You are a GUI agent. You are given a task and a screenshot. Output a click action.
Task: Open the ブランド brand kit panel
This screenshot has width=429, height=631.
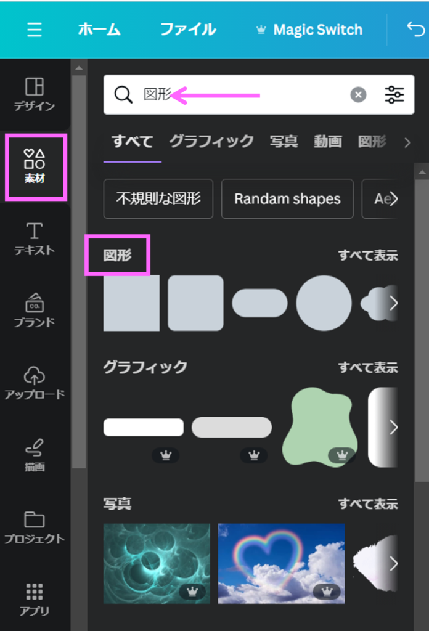(x=35, y=311)
